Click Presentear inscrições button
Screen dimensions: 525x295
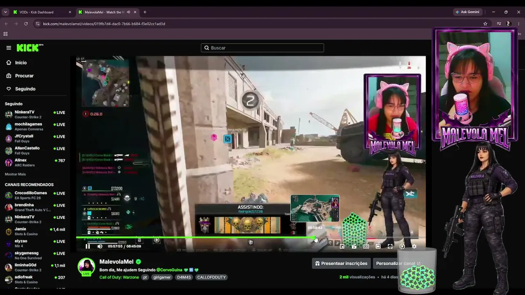[341, 263]
